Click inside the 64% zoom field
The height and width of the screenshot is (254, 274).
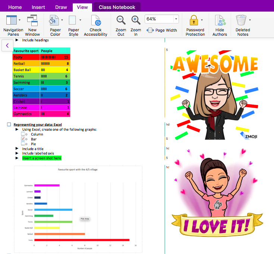pyautogui.click(x=159, y=19)
